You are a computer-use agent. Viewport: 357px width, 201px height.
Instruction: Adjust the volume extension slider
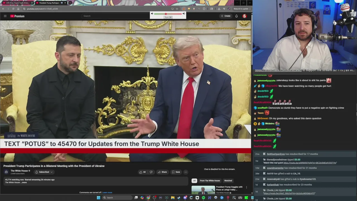[168, 14]
